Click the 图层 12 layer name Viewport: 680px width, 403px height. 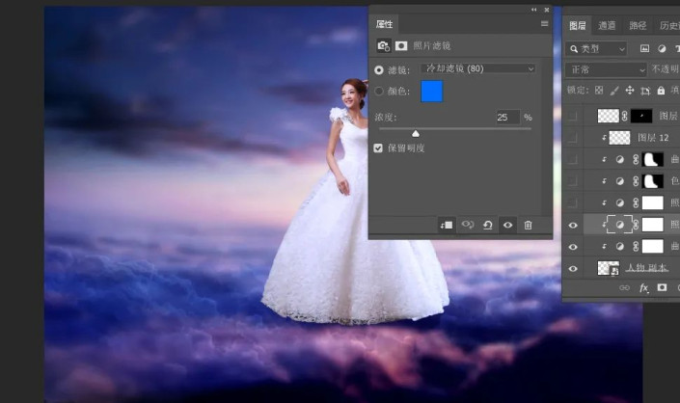click(653, 138)
